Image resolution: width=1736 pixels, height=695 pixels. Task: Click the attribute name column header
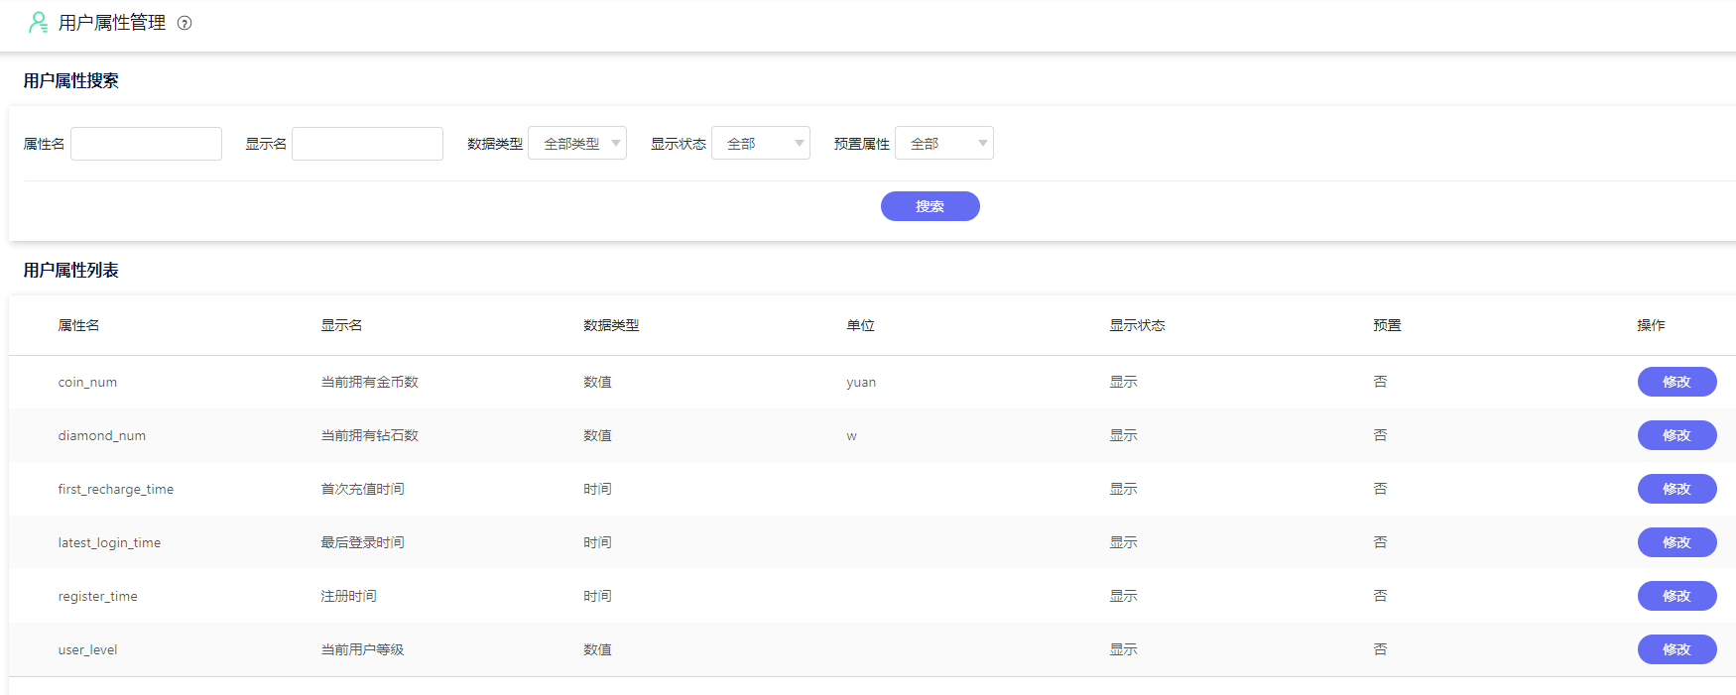[x=78, y=325]
